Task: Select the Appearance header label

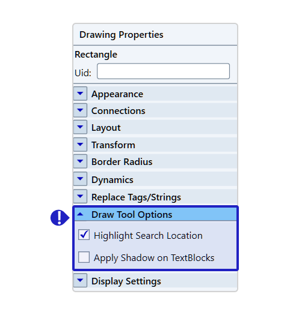Action: tap(117, 94)
